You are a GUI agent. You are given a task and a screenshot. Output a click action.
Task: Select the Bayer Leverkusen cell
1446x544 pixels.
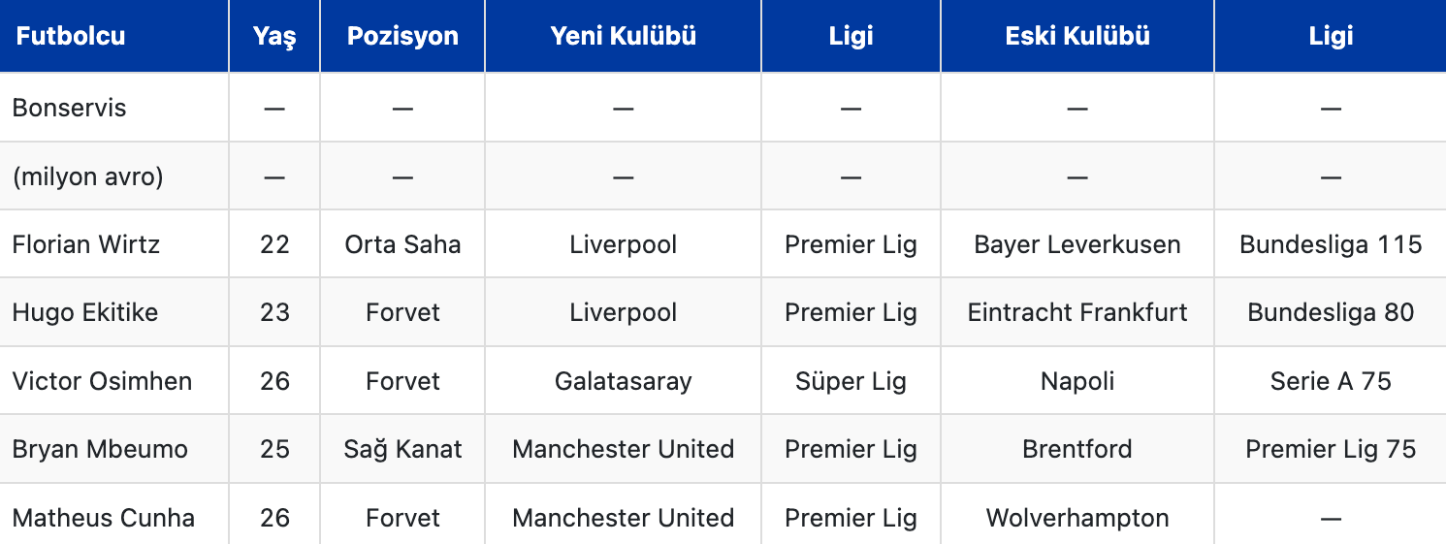[1077, 244]
